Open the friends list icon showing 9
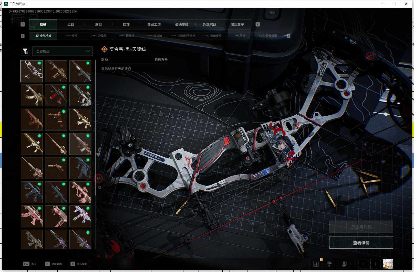Screen dimensions: 414x272 pos(346,264)
